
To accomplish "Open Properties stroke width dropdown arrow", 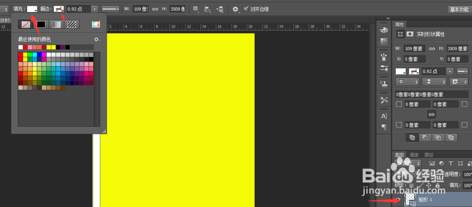I will coord(450,71).
